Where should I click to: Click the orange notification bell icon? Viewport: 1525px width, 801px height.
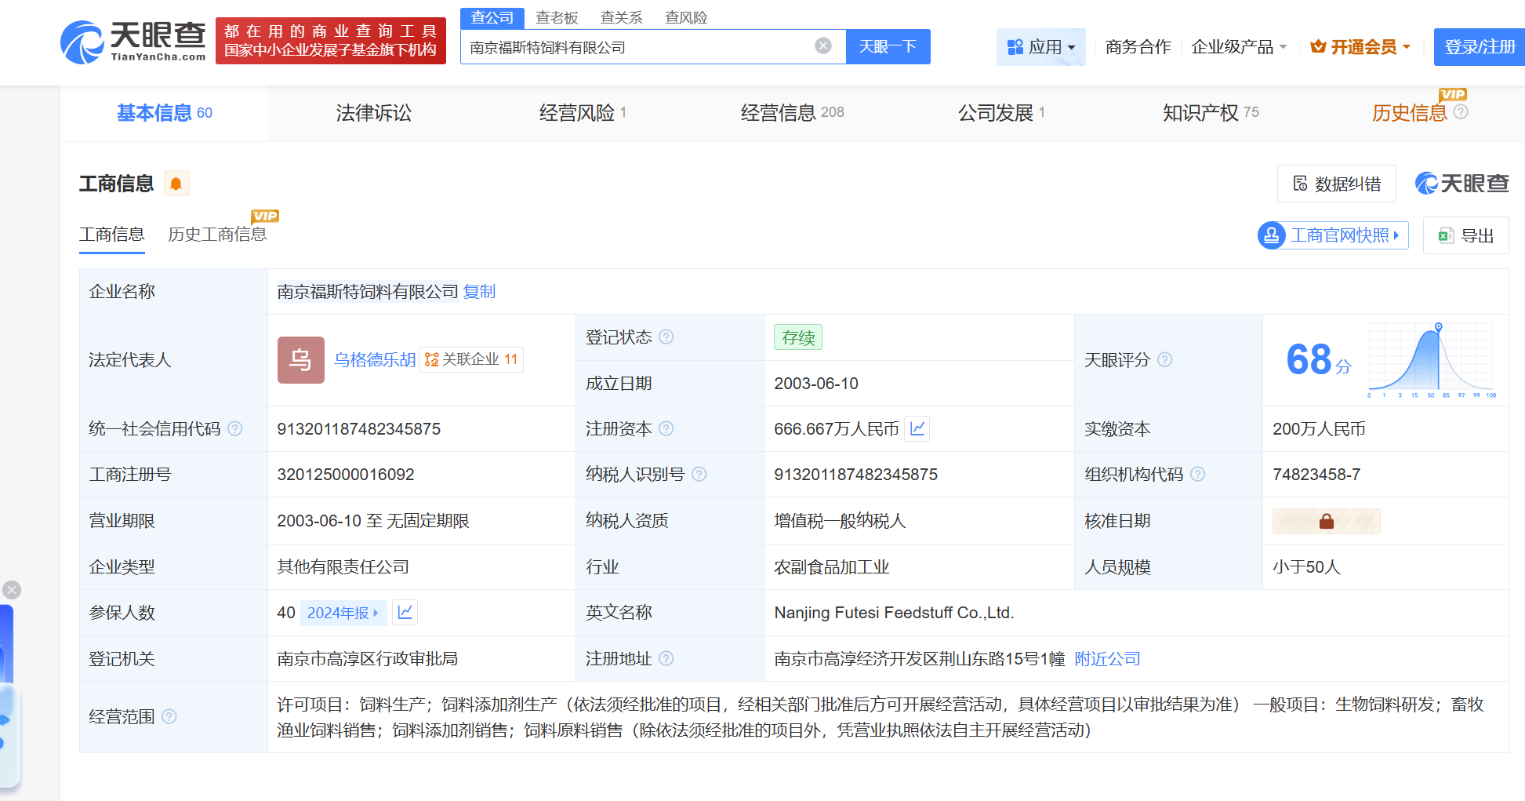(x=176, y=184)
